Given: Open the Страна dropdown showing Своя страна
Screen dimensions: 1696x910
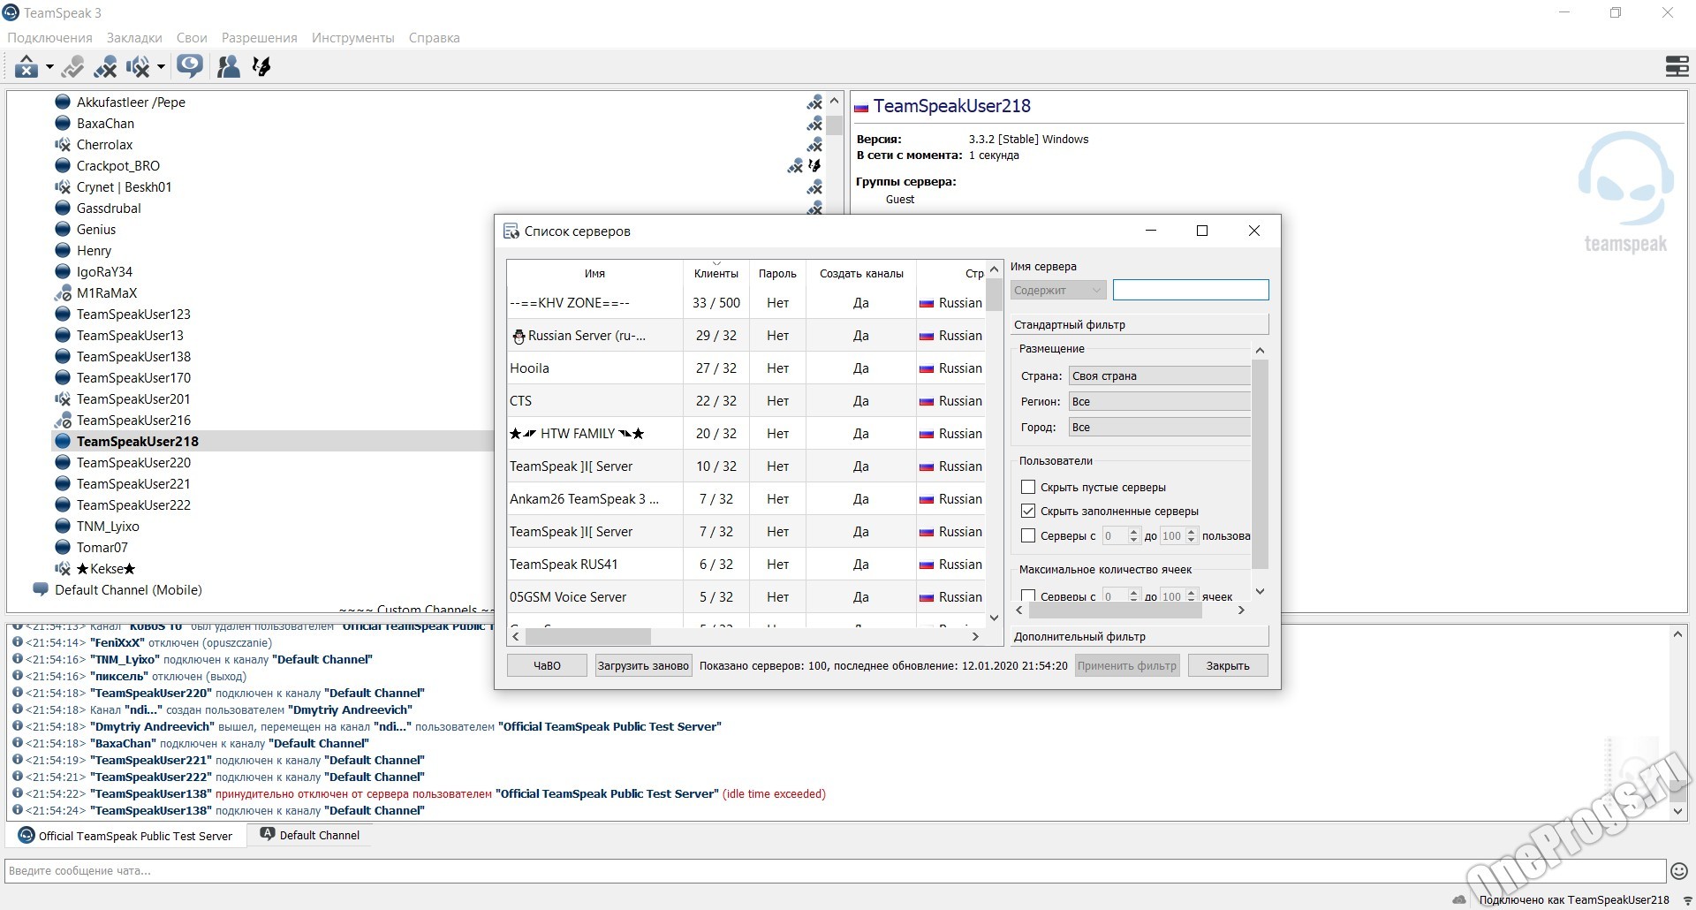Looking at the screenshot, I should pos(1159,376).
